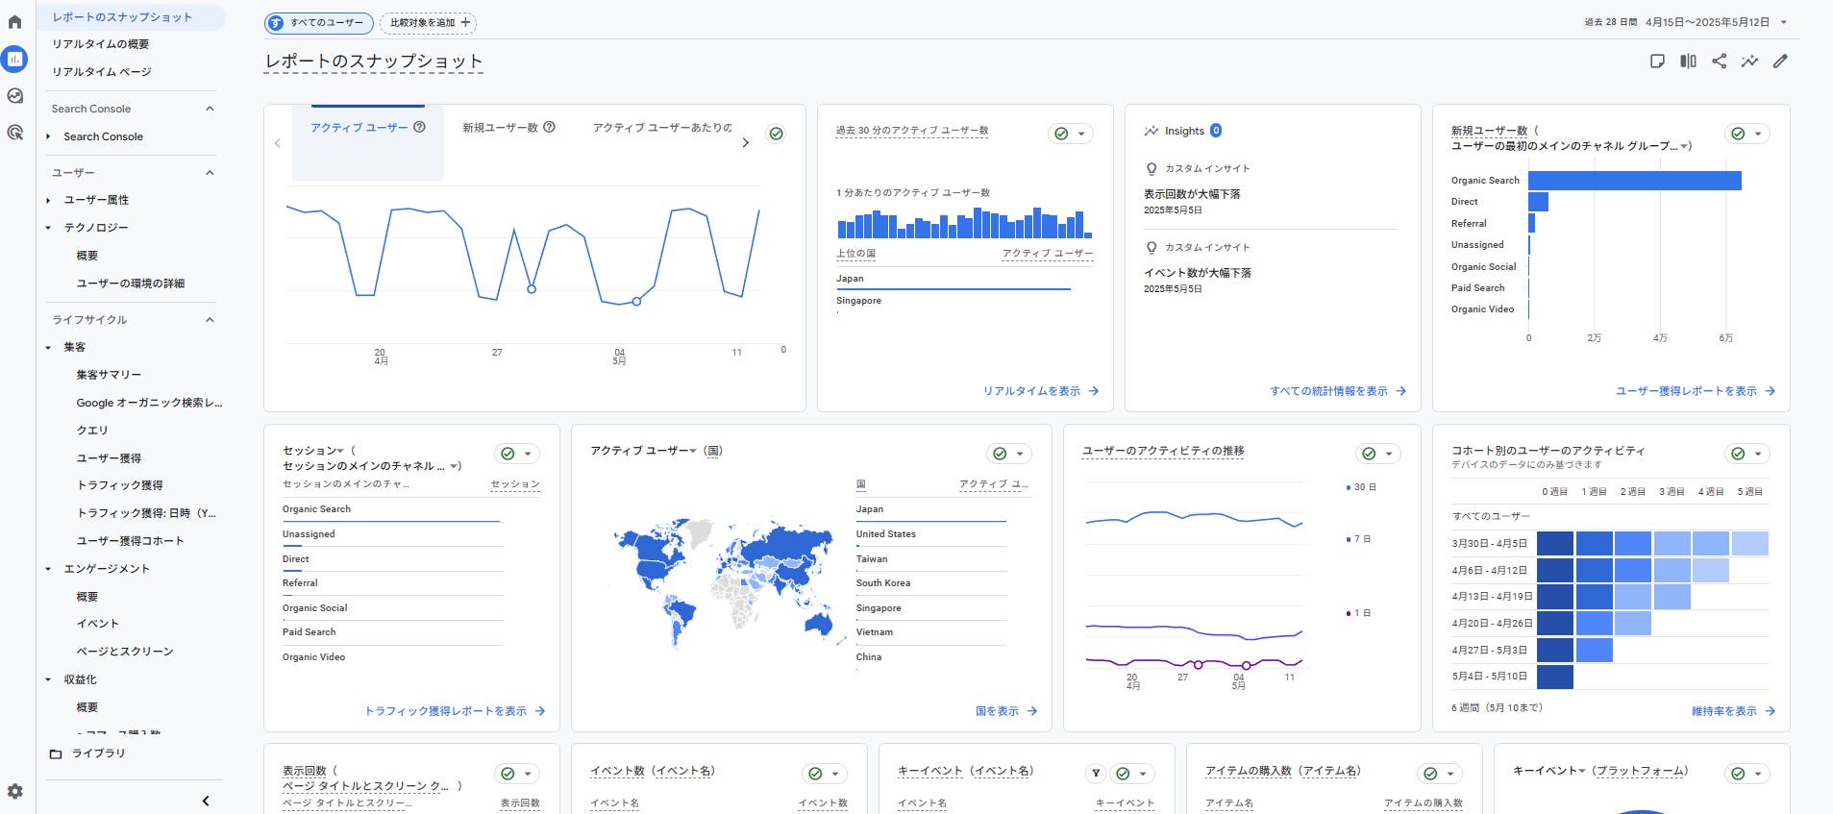Open the Explore icon in left rail
1833x814 pixels.
click(x=14, y=96)
